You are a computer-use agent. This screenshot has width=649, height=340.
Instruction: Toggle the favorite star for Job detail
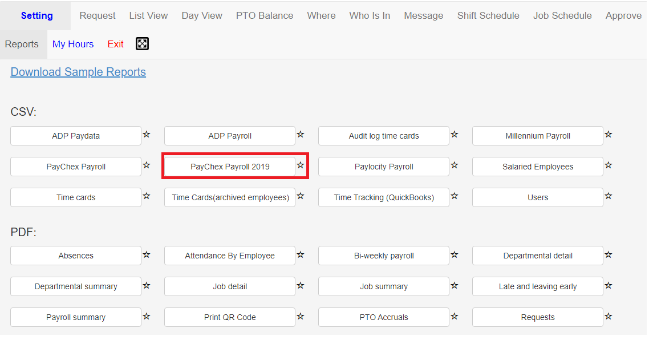click(x=301, y=285)
